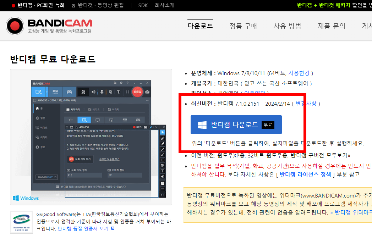Screen dimensions: 372x244
Task: Open the game recording mode icon
Action: click(69, 92)
